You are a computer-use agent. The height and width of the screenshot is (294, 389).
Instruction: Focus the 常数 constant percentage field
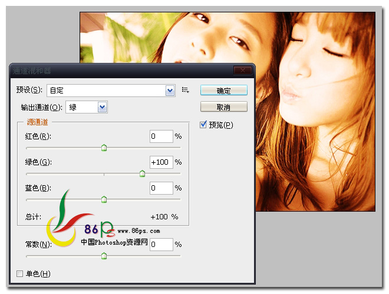(161, 244)
